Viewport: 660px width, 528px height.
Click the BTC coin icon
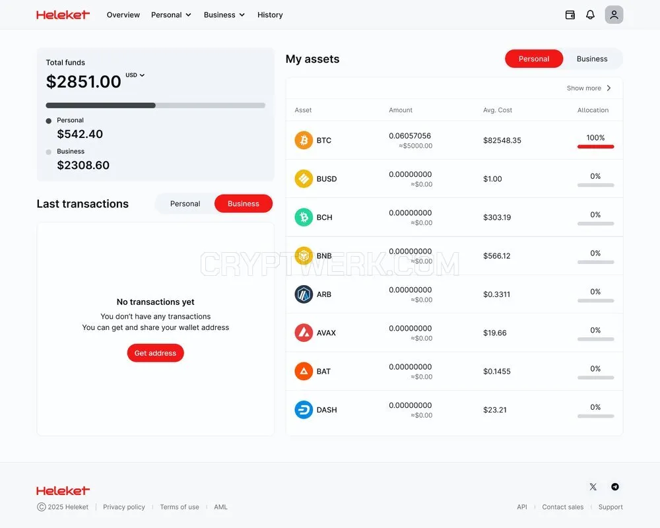pyautogui.click(x=304, y=140)
